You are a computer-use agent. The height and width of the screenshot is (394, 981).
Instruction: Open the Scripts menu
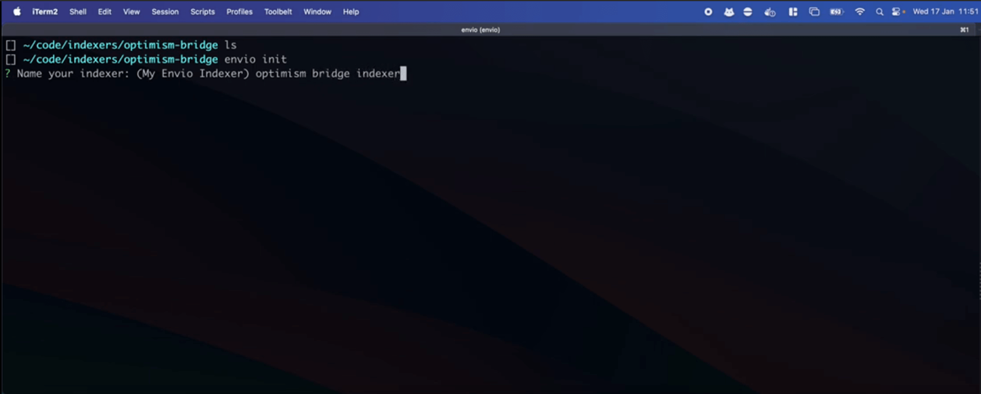pos(203,11)
